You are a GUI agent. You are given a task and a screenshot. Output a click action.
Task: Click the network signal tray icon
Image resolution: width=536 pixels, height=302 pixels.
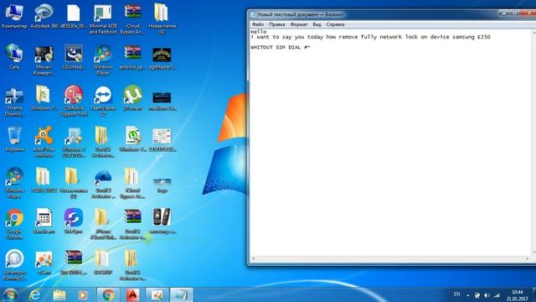[497, 295]
